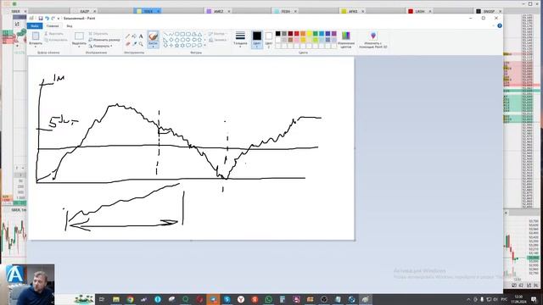Open File Explorer on the taskbar
Viewport: 543px width, 305px height.
click(x=116, y=299)
